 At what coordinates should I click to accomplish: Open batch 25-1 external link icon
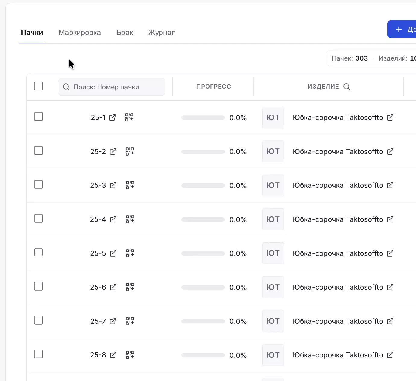112,118
